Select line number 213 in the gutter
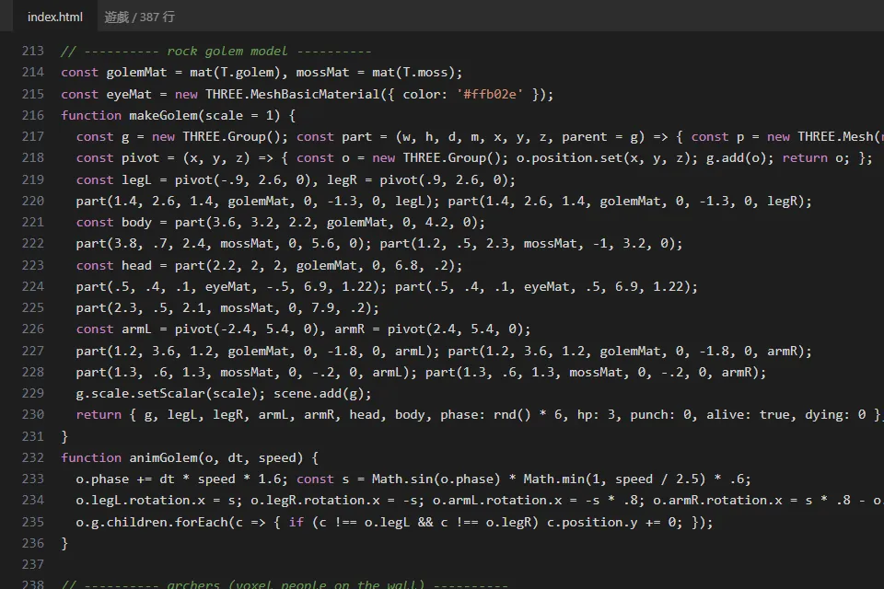 pyautogui.click(x=33, y=51)
